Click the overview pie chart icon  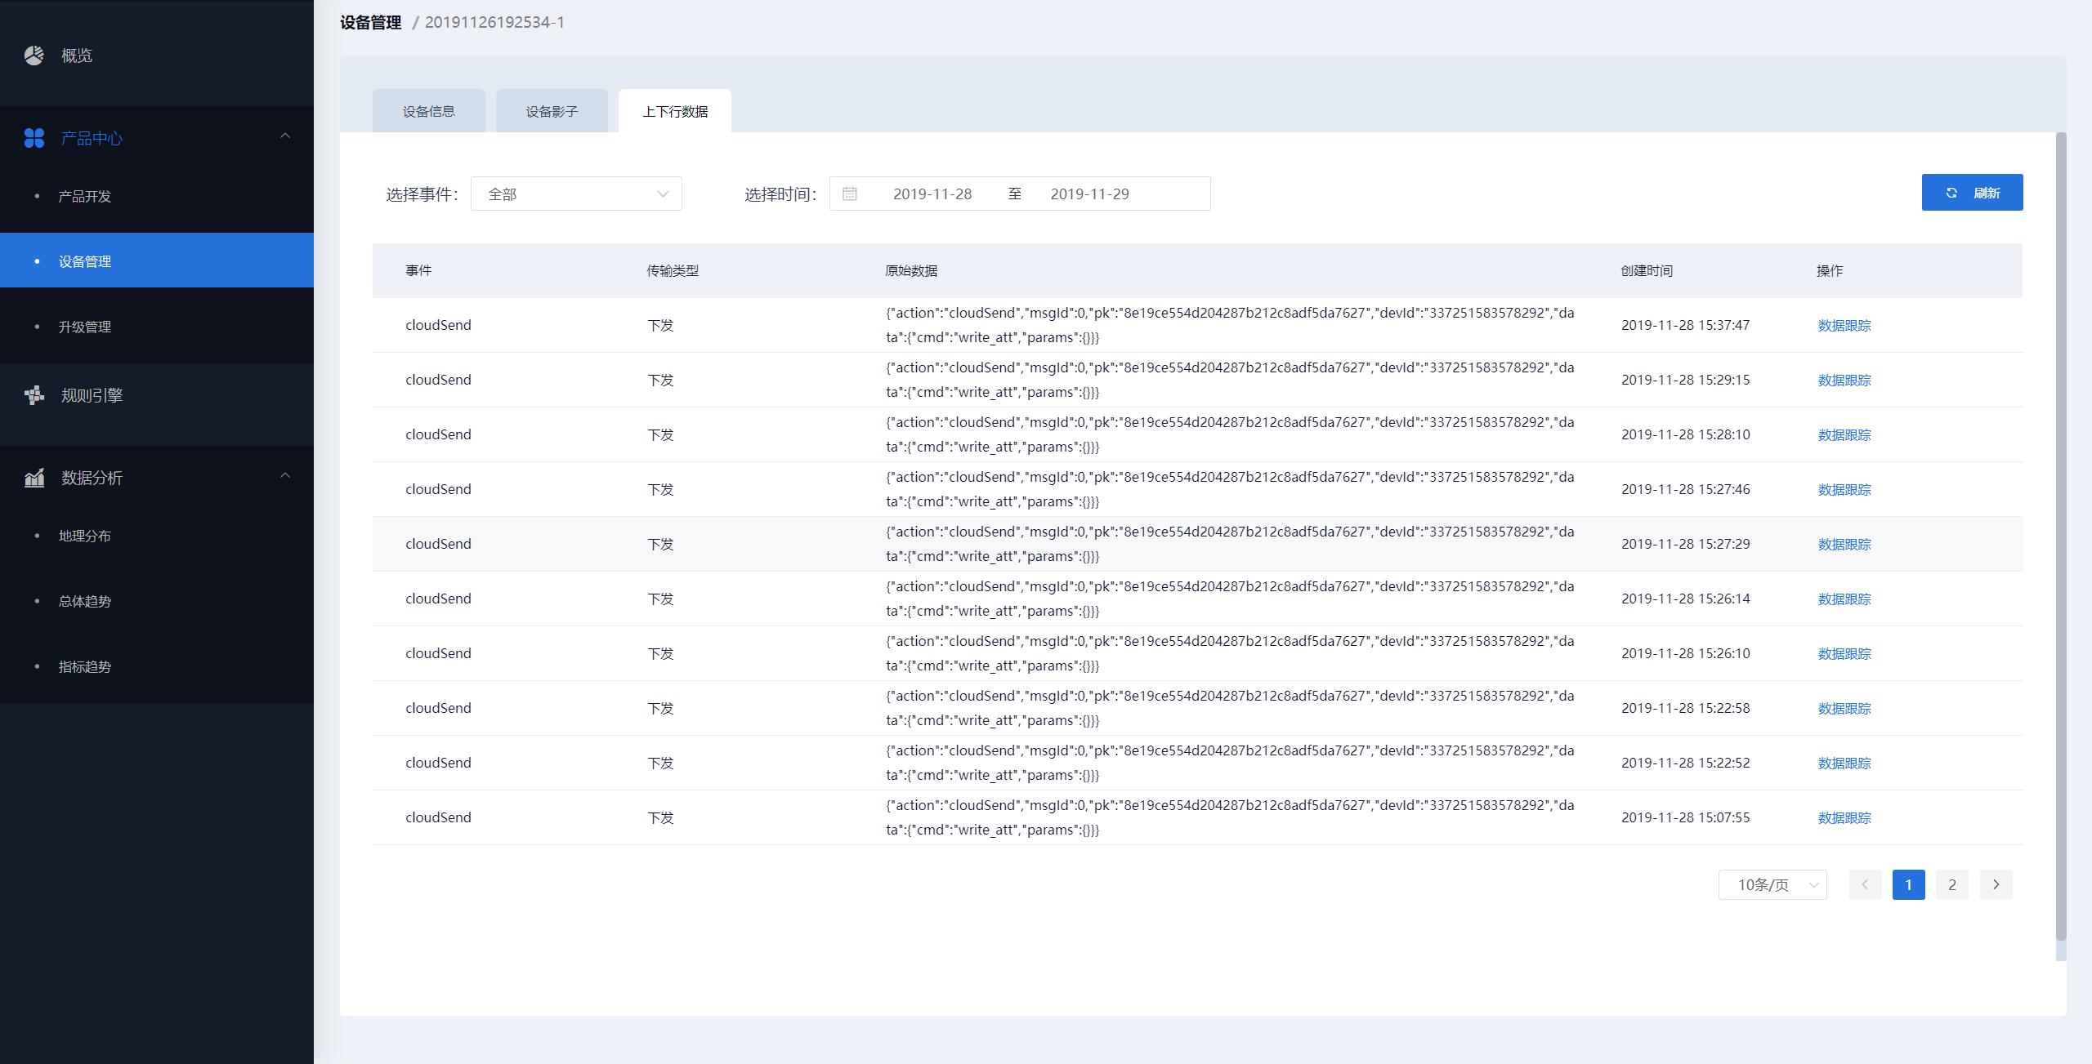tap(34, 56)
